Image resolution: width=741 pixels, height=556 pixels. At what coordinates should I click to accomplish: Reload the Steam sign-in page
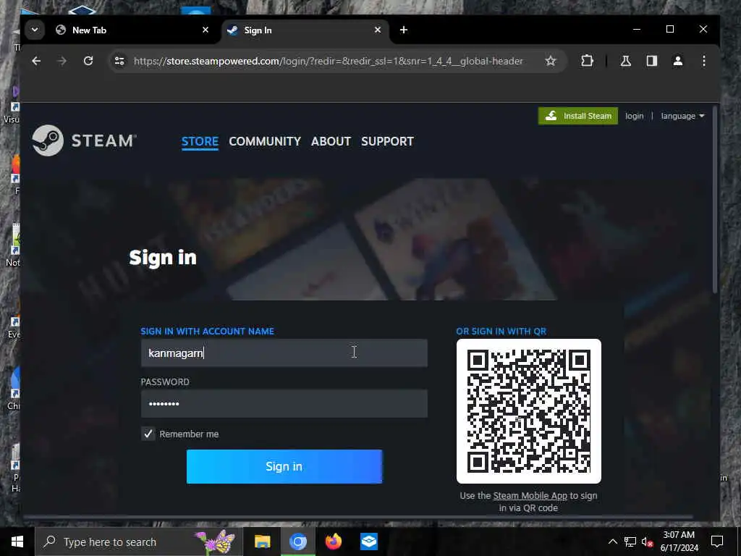pos(88,61)
